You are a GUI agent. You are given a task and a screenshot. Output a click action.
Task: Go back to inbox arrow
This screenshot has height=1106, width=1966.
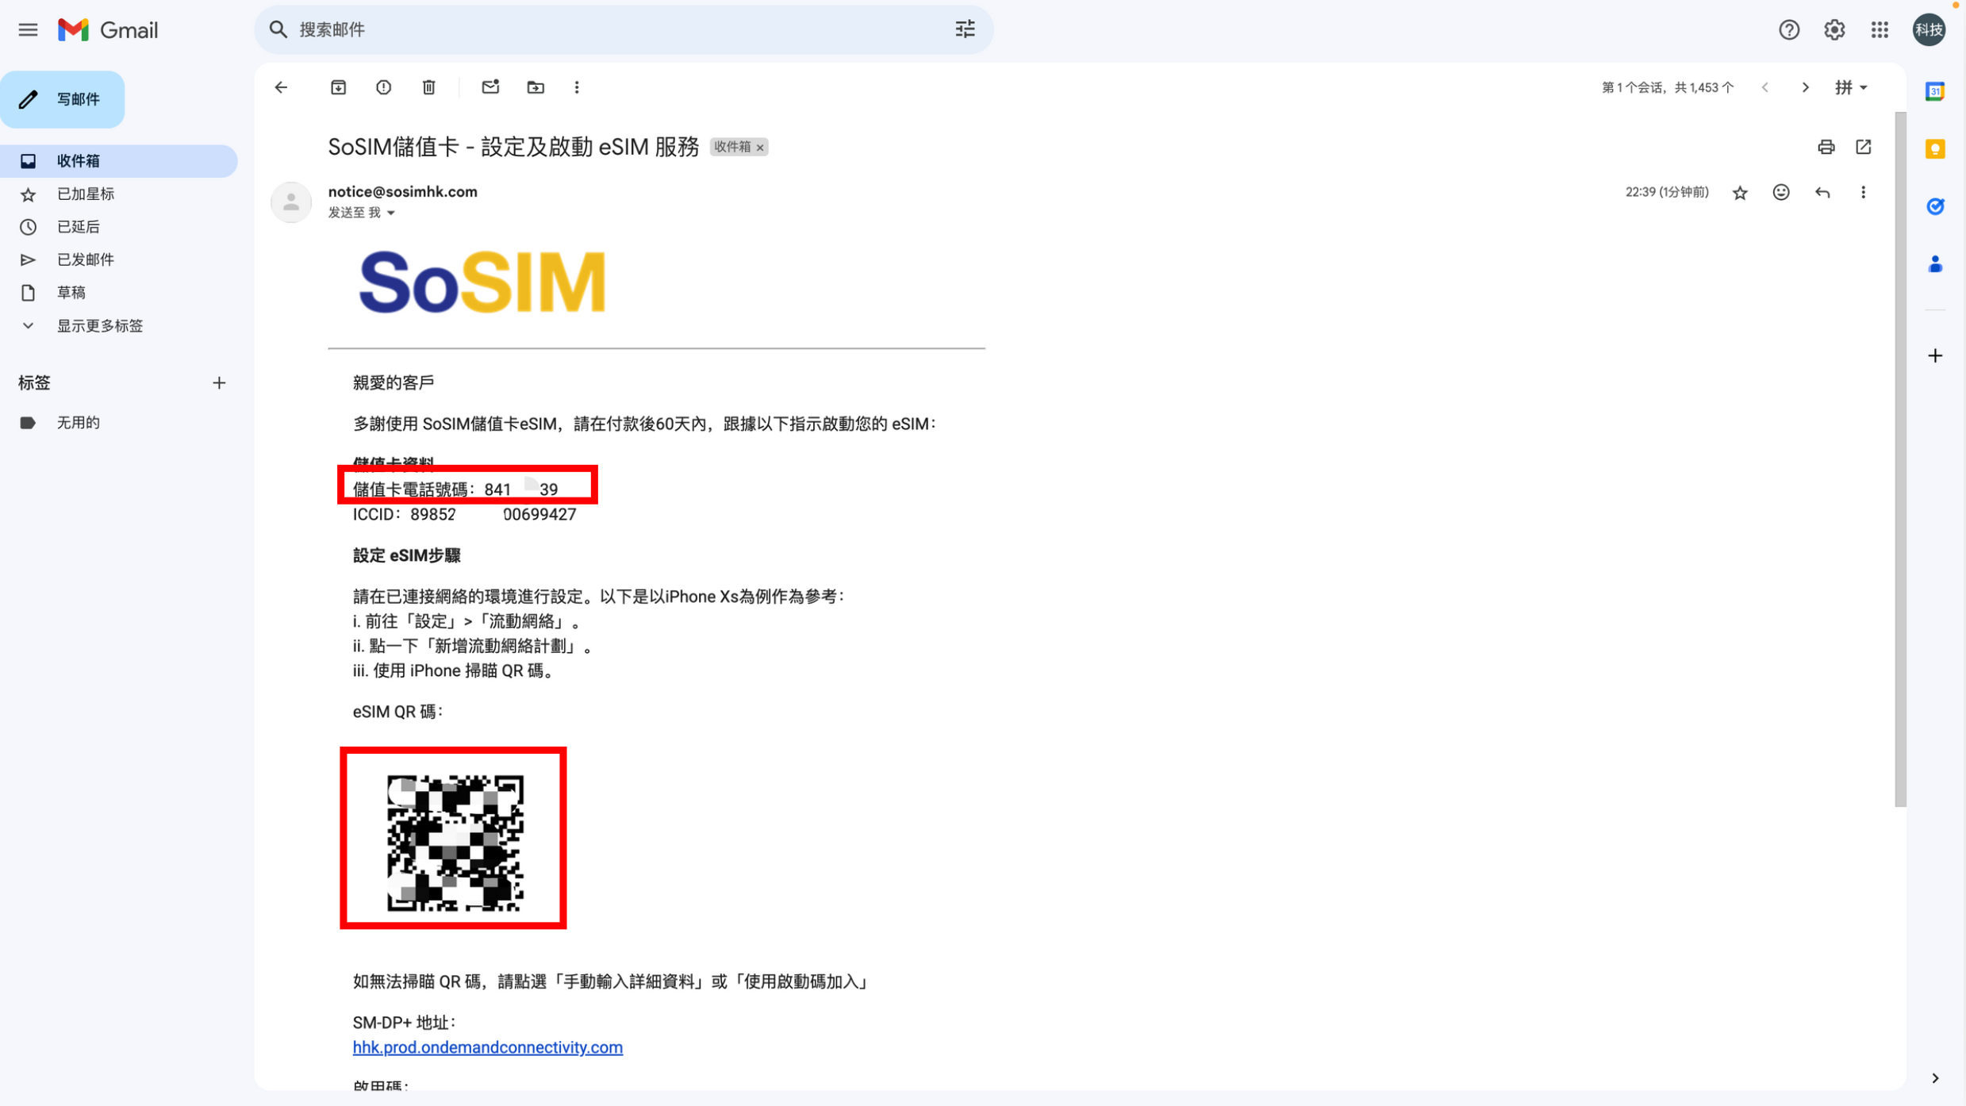(281, 87)
